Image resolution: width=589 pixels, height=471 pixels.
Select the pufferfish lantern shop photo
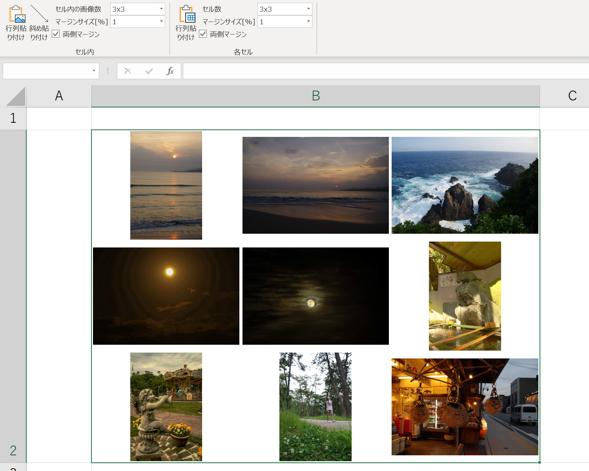coord(465,407)
